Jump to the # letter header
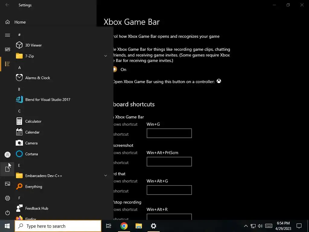This screenshot has width=309, height=232. point(19,35)
